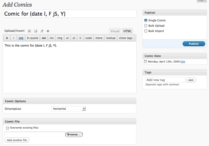
Task: Enable Overwrite existing files checkbox
Action: [x=7, y=128]
